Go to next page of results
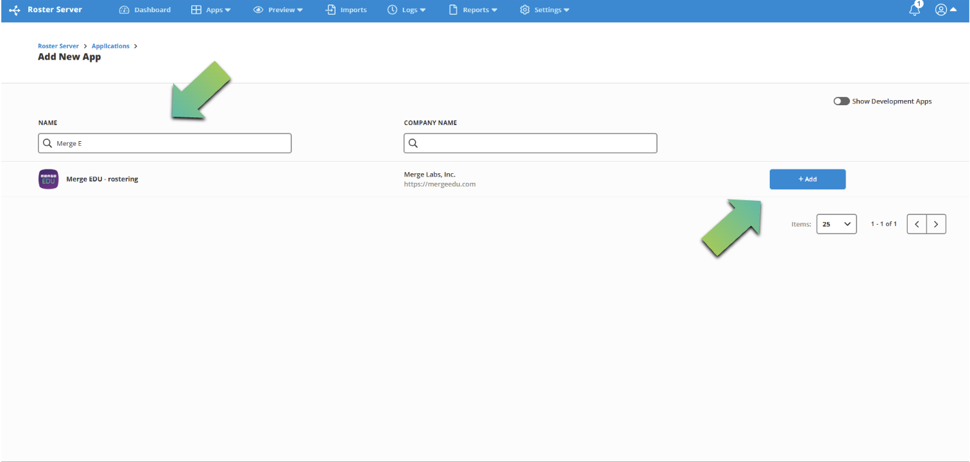 (936, 224)
